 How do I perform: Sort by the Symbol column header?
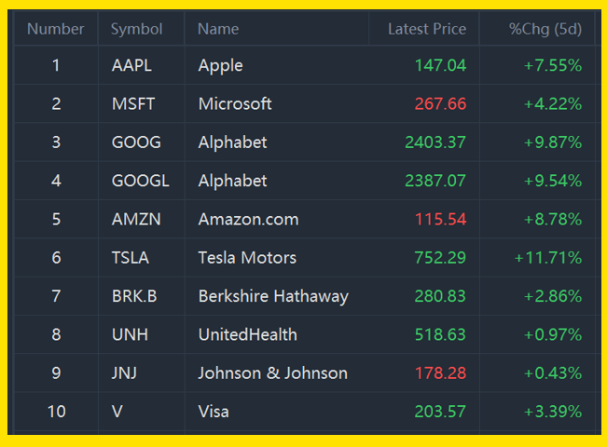(x=135, y=29)
